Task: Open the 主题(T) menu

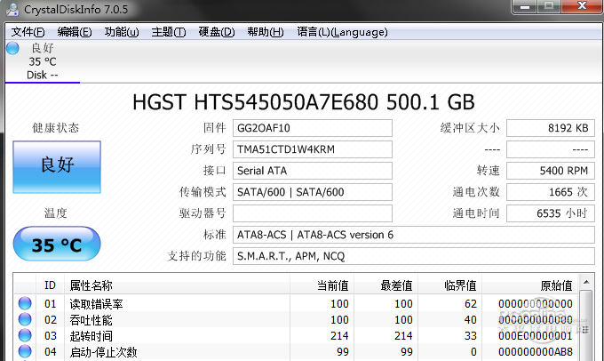Action: [169, 32]
